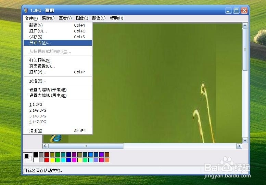Click the foreground/background color indicator box
Screen dimensions: 266x185
28,157
